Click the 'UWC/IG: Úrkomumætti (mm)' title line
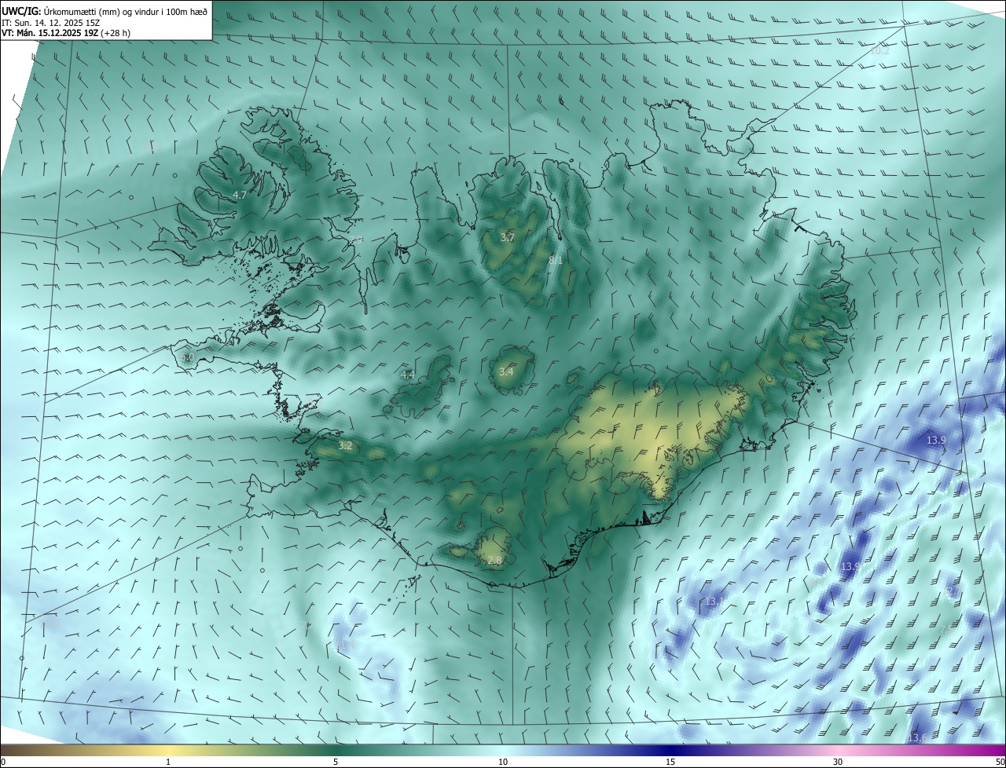The width and height of the screenshot is (1006, 768). pyautogui.click(x=105, y=12)
